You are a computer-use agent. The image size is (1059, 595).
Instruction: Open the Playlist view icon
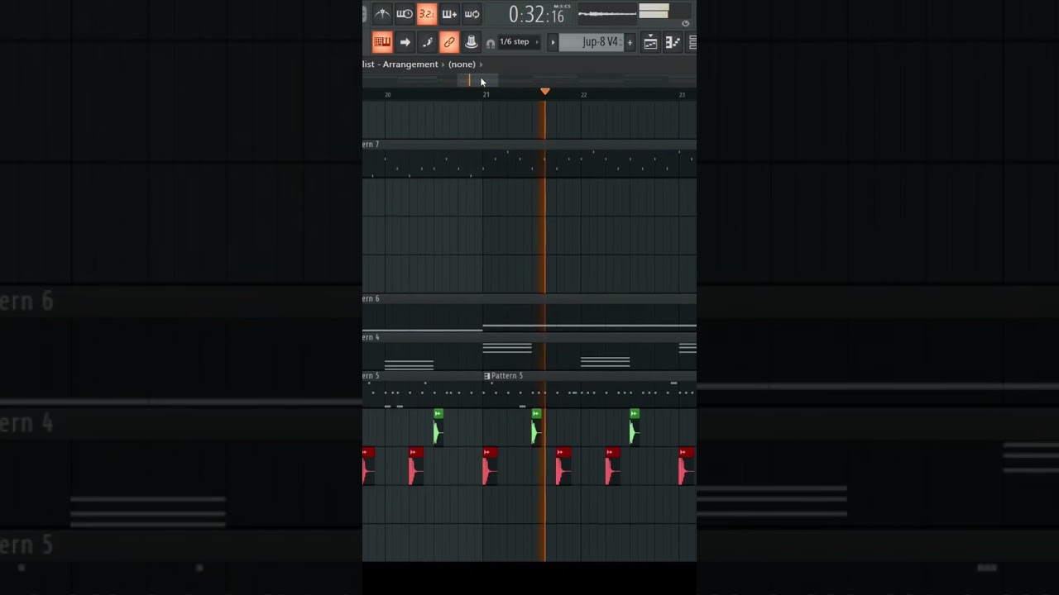651,43
